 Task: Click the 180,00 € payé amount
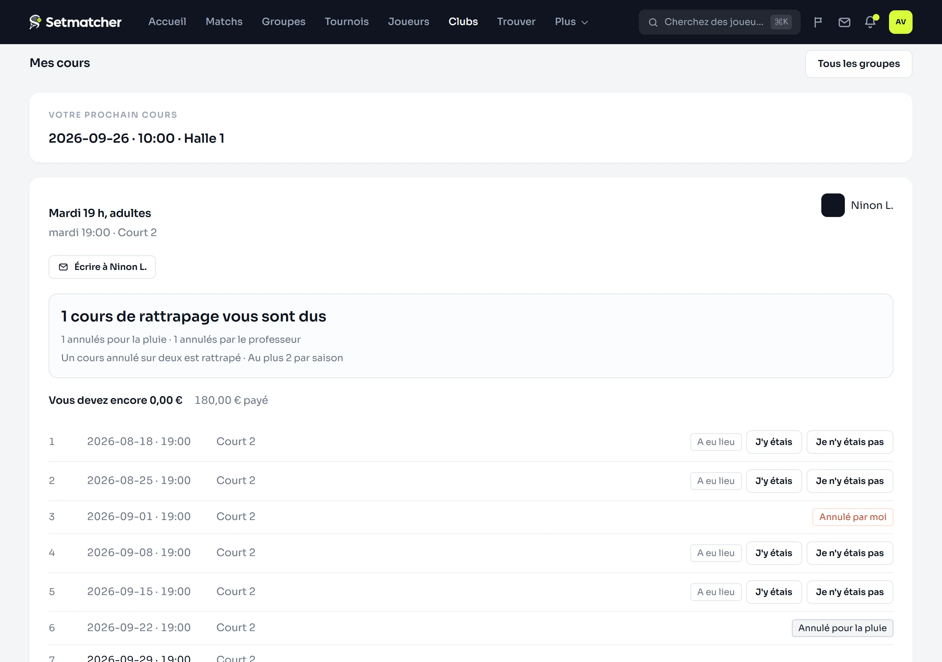[231, 400]
